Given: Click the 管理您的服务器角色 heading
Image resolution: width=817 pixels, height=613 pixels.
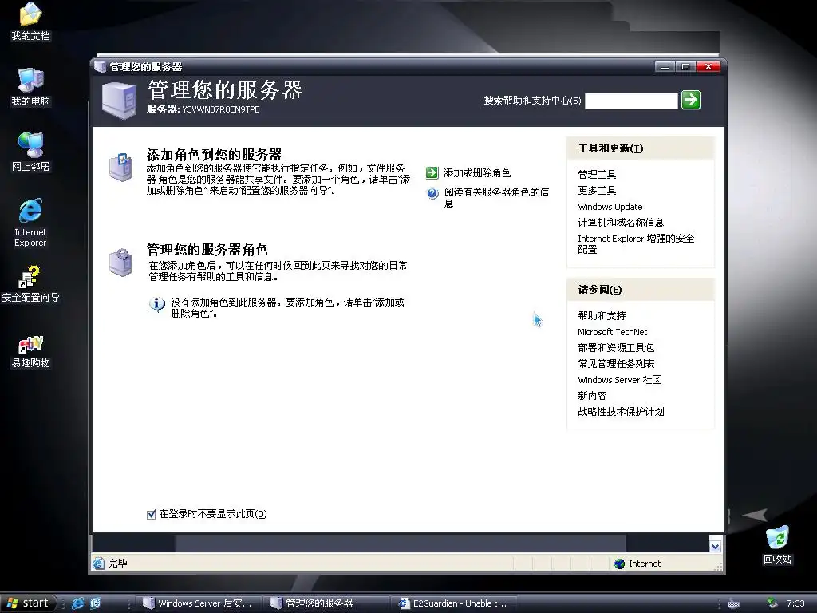Looking at the screenshot, I should pyautogui.click(x=207, y=250).
